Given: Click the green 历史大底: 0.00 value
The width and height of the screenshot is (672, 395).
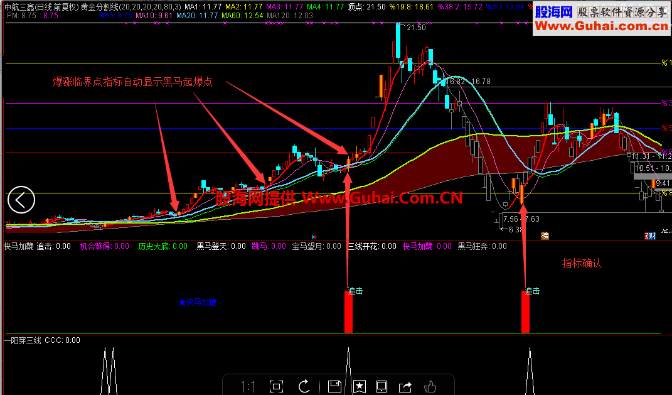Looking at the screenshot, I should 163,246.
